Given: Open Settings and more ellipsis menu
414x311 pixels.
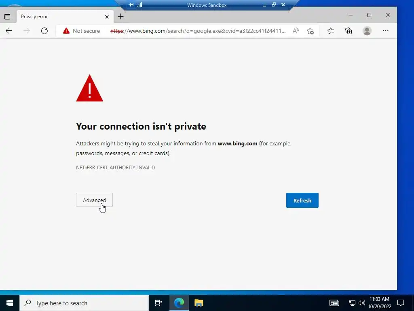Looking at the screenshot, I should pyautogui.click(x=385, y=31).
